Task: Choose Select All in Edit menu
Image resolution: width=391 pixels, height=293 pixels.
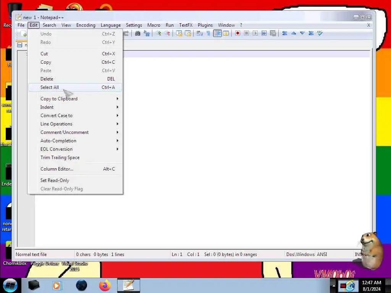Action: tap(75, 87)
